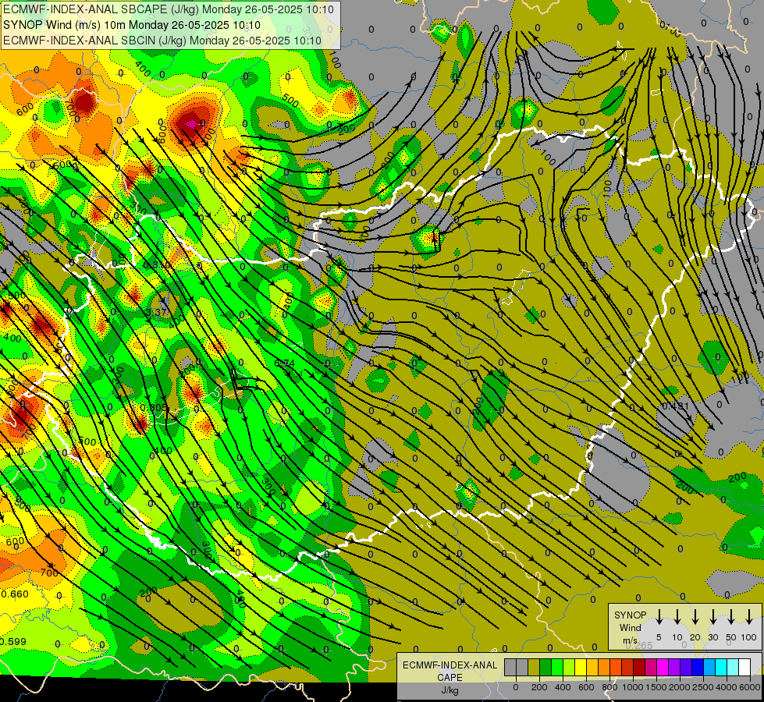Screen dimensions: 764x702
Task: Click the purple CAPE legend swatch
Action: pyautogui.click(x=675, y=667)
